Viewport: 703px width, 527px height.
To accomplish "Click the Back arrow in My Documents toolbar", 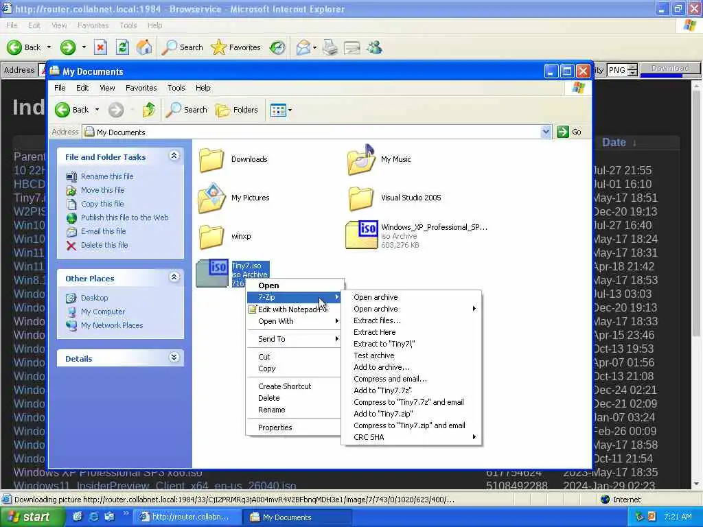I will (x=62, y=110).
